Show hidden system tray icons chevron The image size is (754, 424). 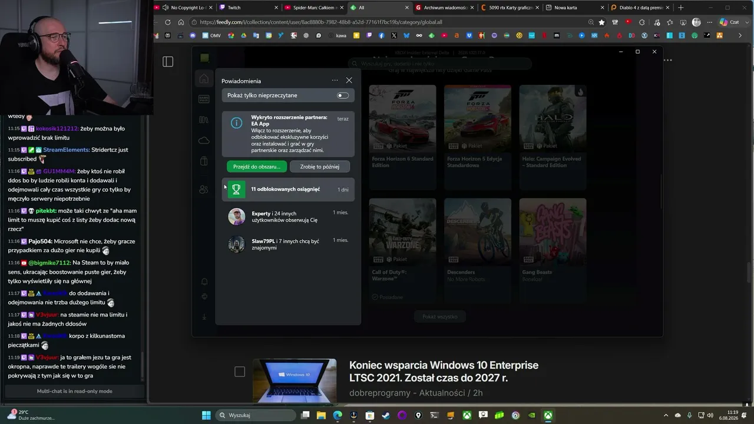point(666,415)
